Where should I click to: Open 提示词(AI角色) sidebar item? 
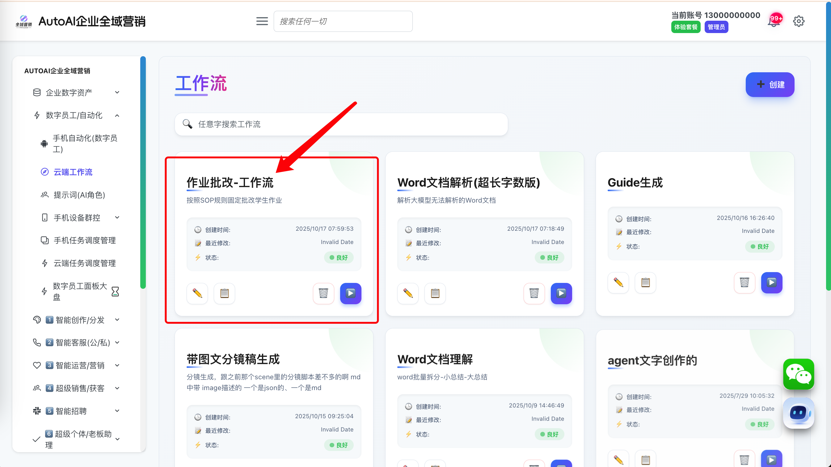pos(79,195)
